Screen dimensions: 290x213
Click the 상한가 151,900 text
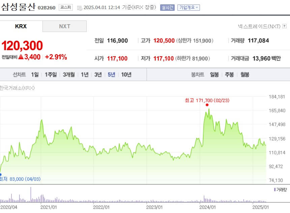tap(195, 41)
